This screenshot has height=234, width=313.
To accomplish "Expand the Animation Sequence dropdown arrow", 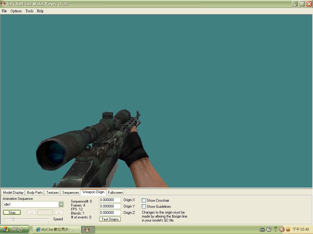I will pos(61,204).
